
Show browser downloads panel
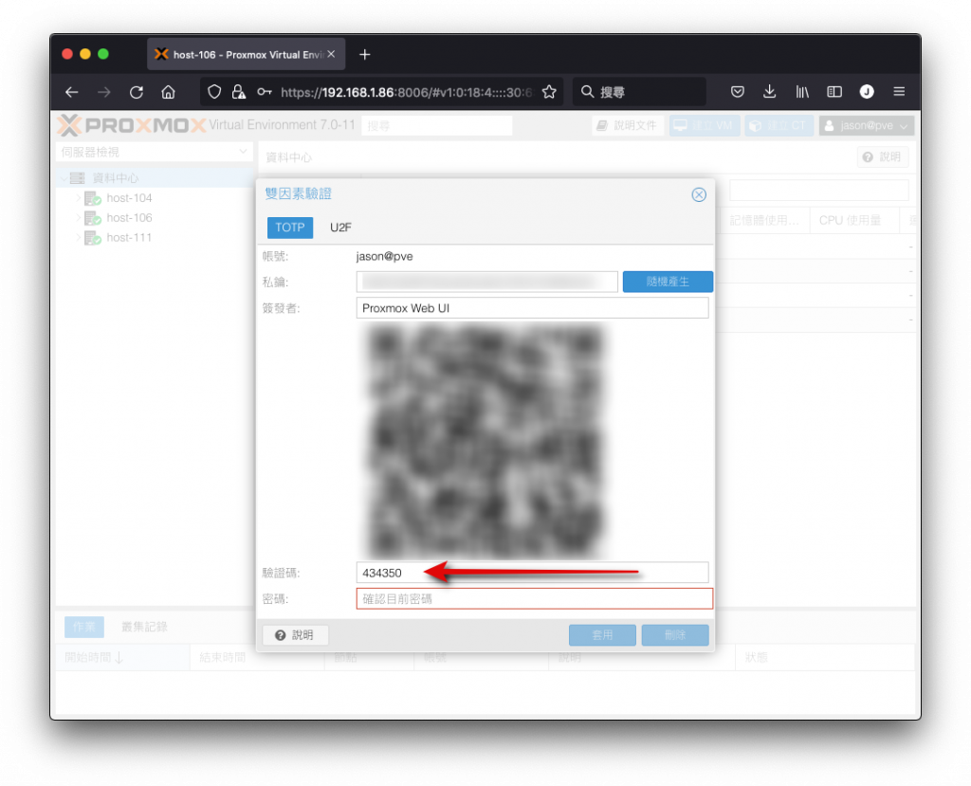[770, 92]
